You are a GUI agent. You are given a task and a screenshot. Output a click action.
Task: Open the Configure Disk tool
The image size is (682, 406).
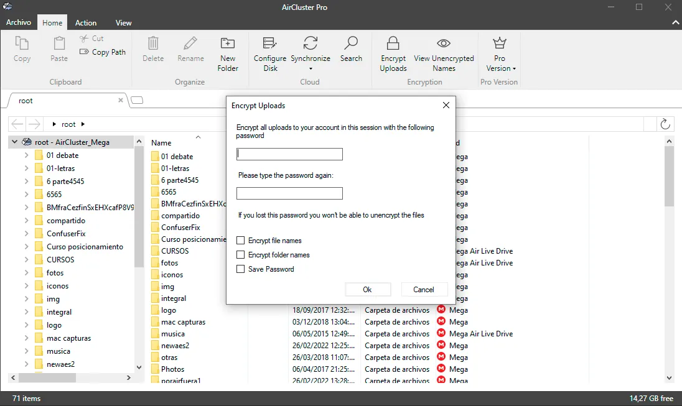point(269,53)
